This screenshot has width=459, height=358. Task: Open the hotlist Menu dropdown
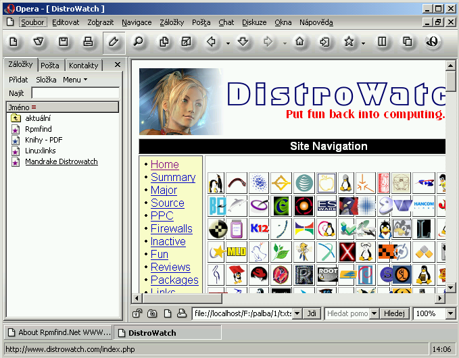pos(75,80)
